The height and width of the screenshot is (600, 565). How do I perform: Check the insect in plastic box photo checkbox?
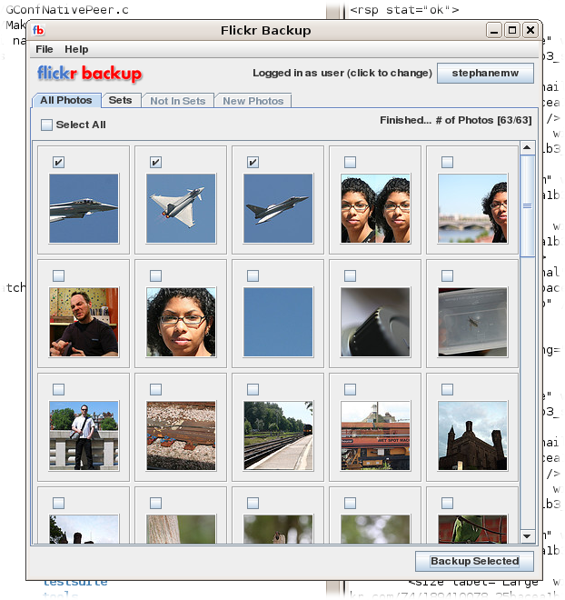click(447, 275)
